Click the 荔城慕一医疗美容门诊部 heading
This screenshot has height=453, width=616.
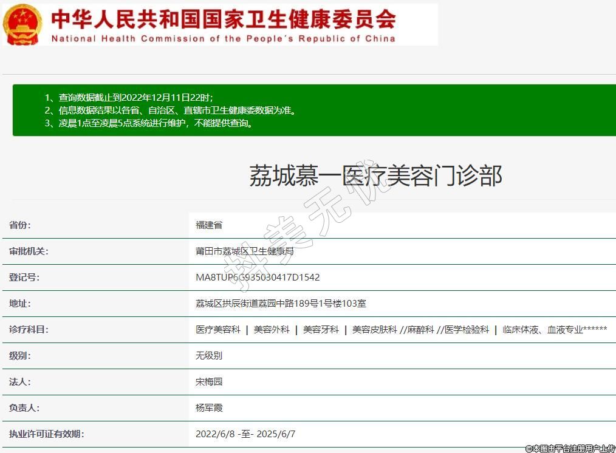click(x=375, y=176)
